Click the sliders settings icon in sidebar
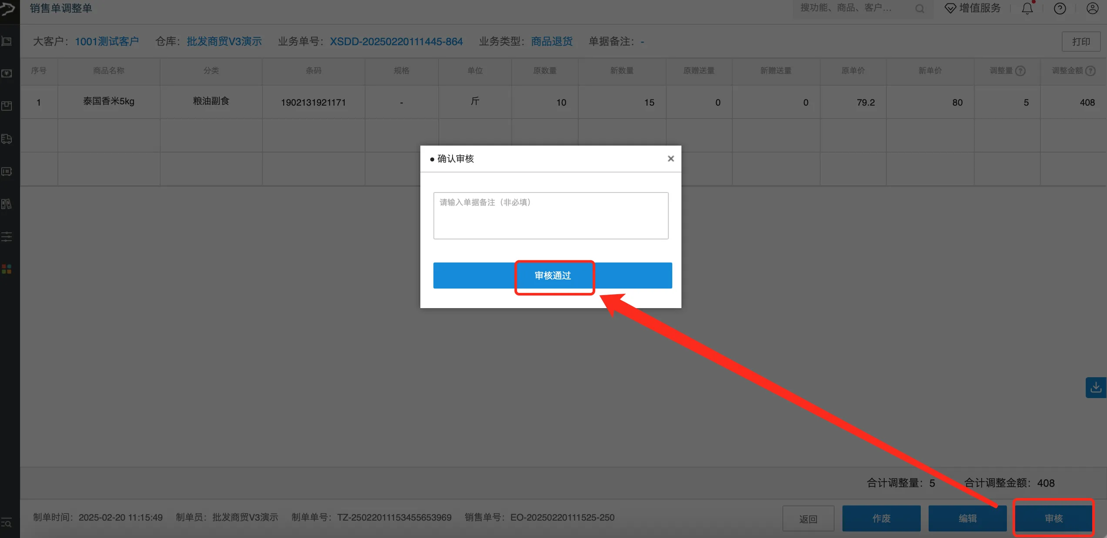Viewport: 1107px width, 538px height. [x=7, y=237]
